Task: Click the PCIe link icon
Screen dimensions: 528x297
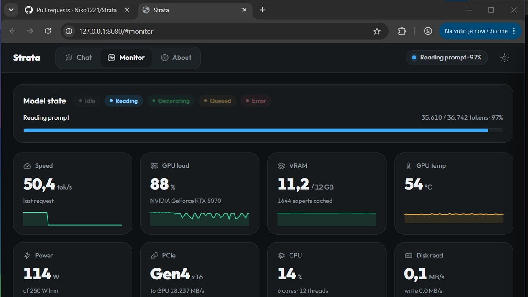Action: [154, 256]
